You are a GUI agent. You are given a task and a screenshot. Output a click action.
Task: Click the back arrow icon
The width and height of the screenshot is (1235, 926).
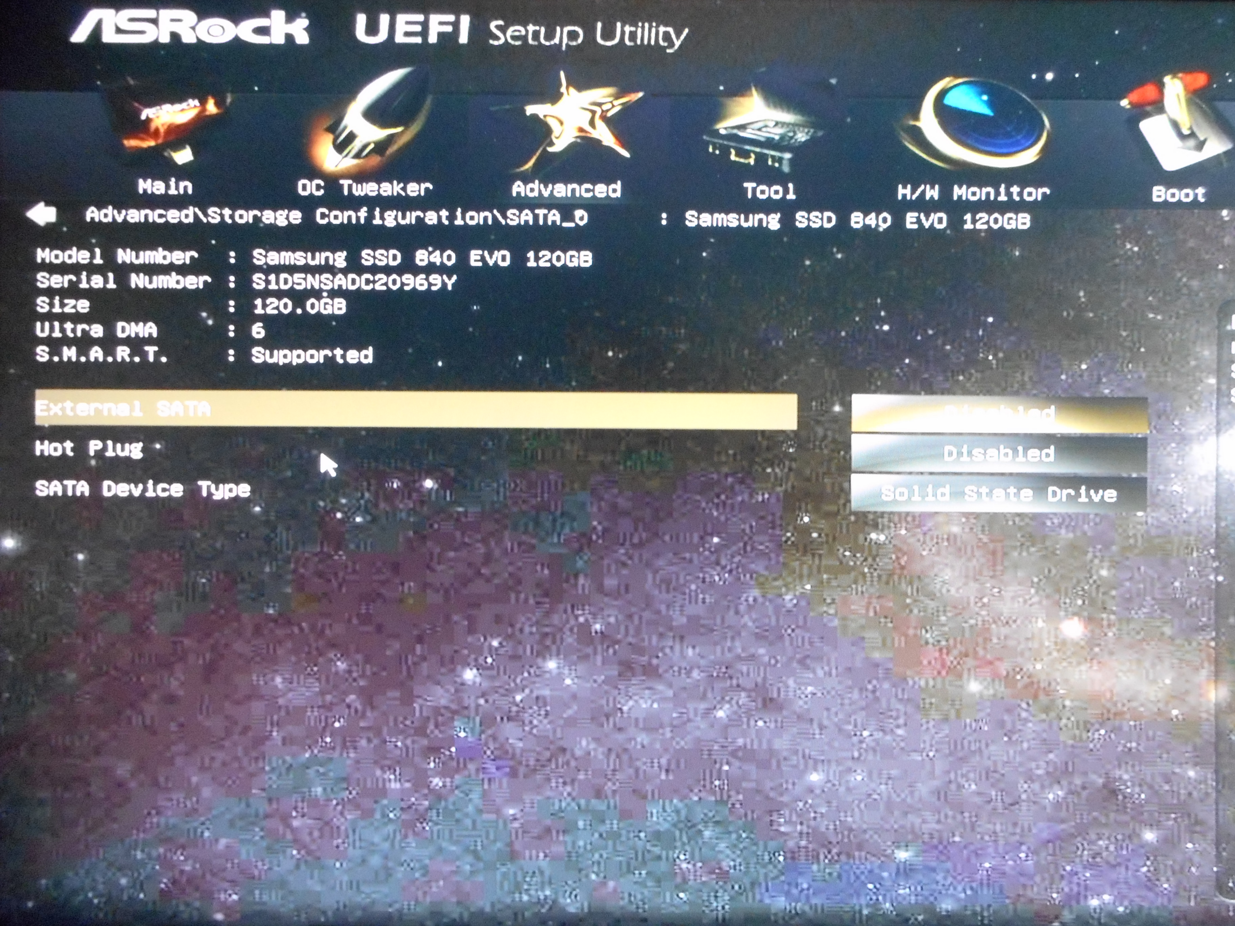[x=41, y=214]
